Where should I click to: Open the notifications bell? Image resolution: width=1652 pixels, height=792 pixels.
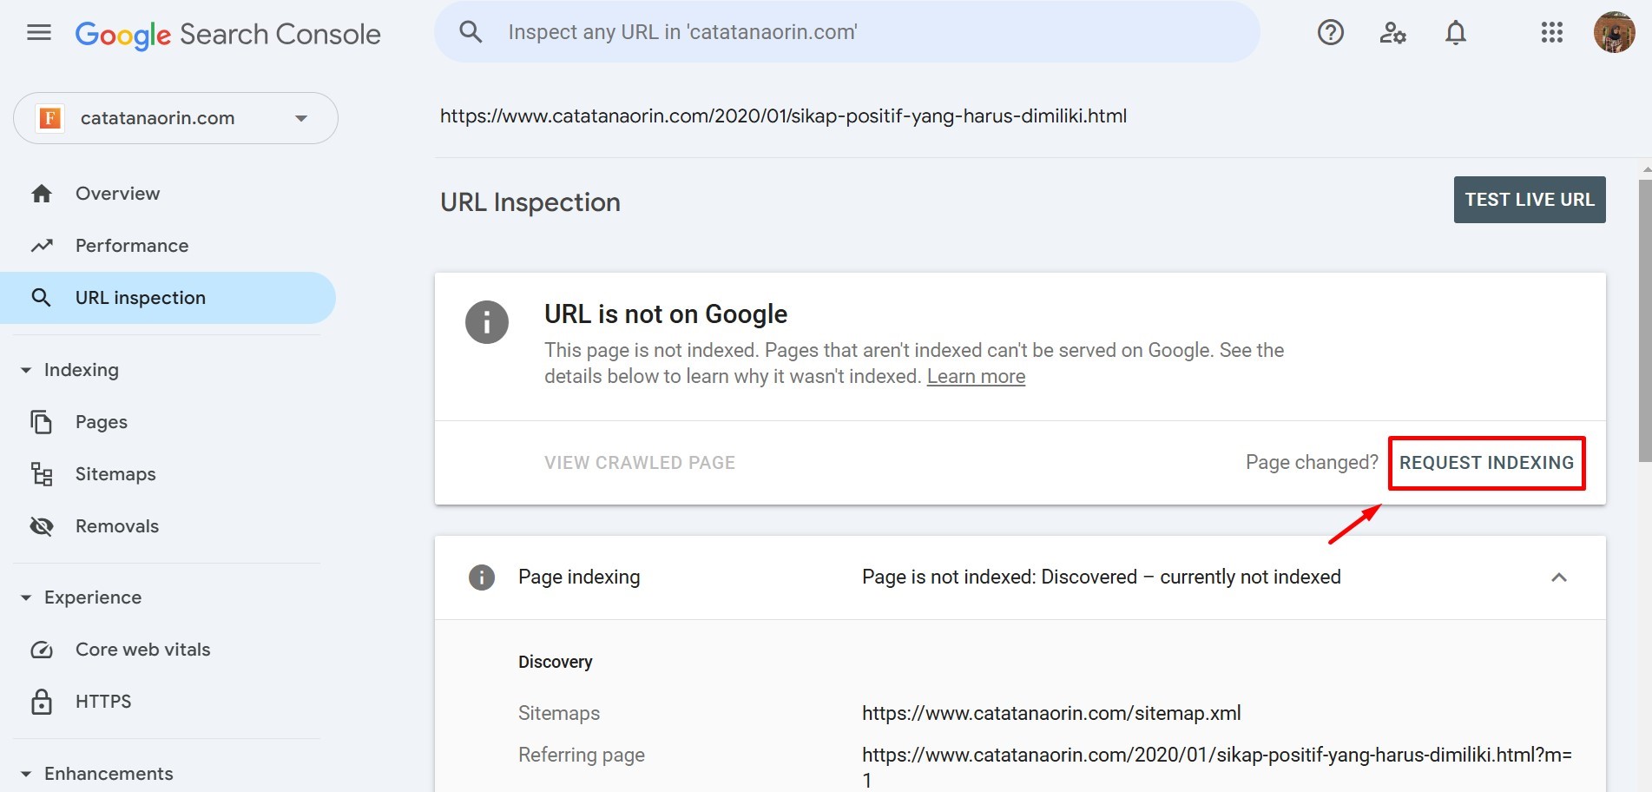click(1456, 33)
